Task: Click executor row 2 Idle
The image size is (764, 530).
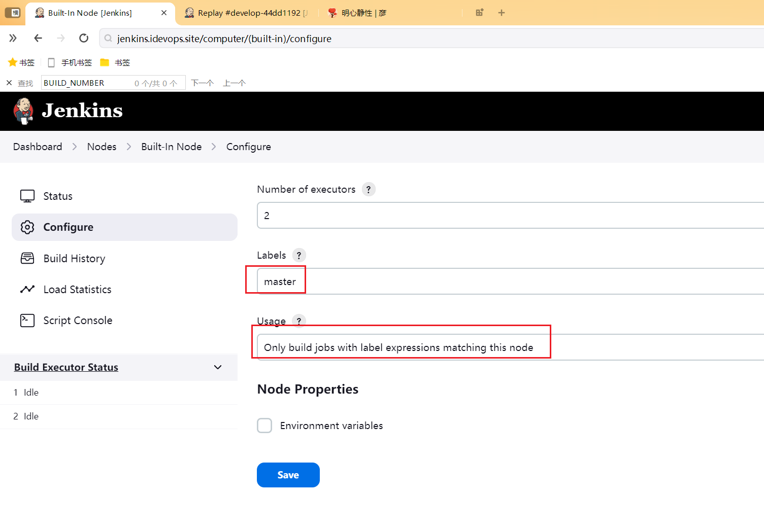Action: point(119,416)
